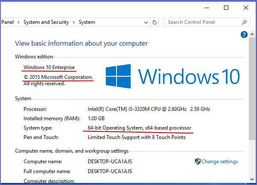Click the Computer description: label
257x185 pixels.
pyautogui.click(x=49, y=181)
